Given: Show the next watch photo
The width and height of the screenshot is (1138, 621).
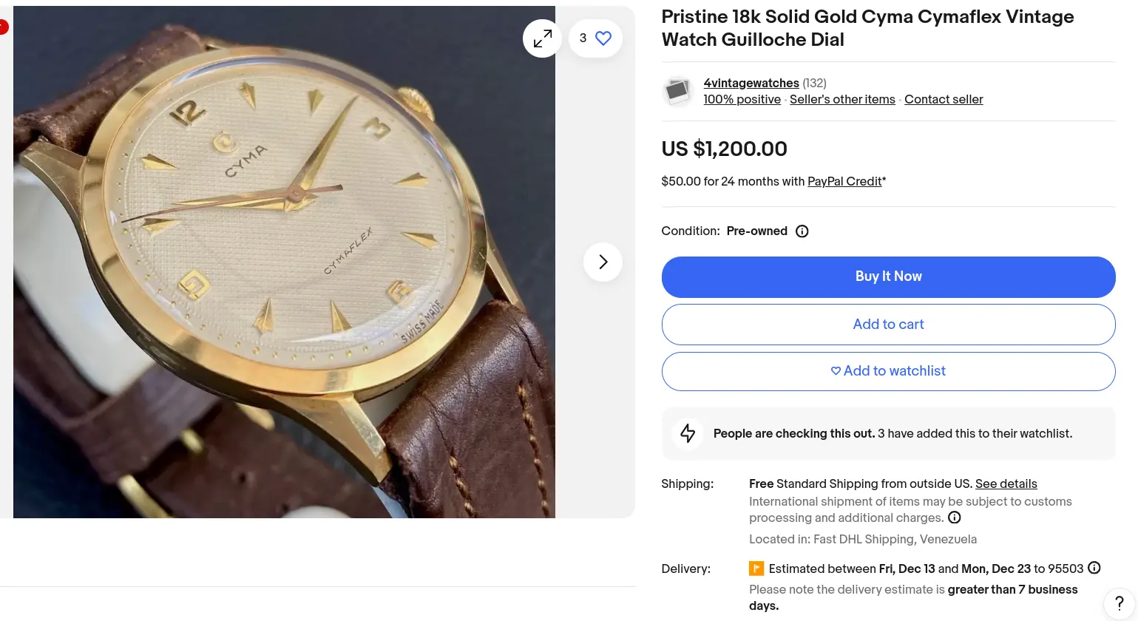Looking at the screenshot, I should click(603, 262).
